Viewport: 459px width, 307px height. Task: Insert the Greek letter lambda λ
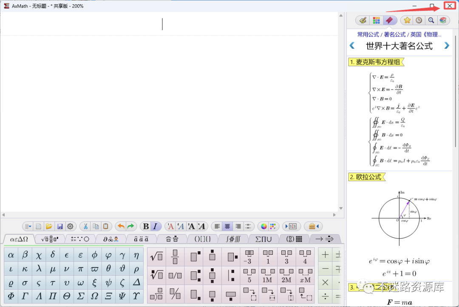pos(39,269)
